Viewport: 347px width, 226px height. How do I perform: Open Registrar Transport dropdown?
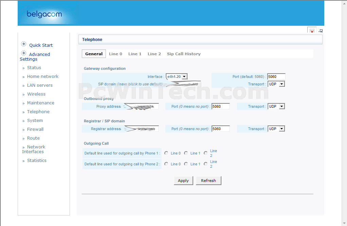click(x=276, y=129)
